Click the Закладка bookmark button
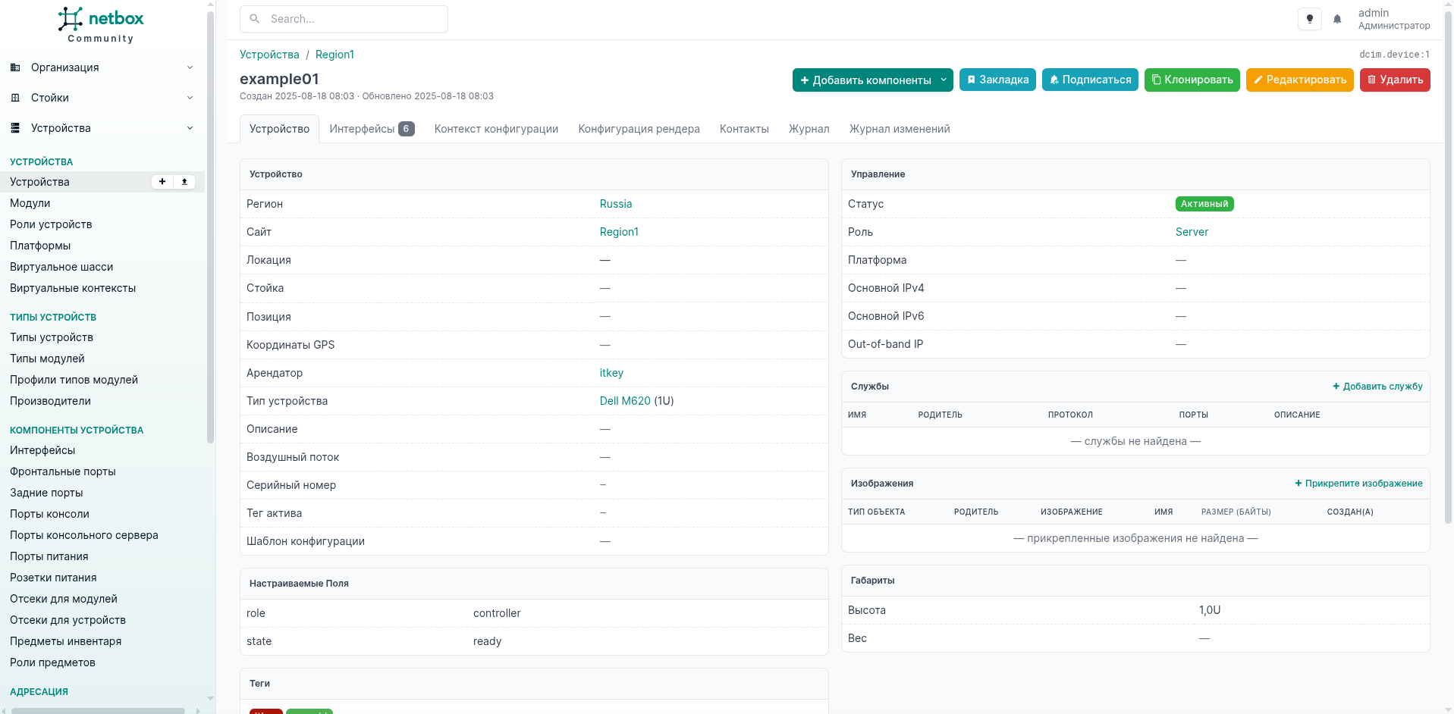The width and height of the screenshot is (1454, 714). [997, 80]
